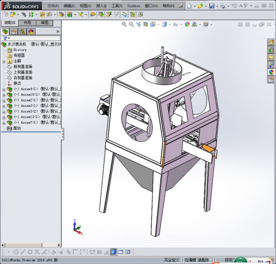The image size is (276, 264).
Task: Click the Undo arrow icon
Action: (x=234, y=6)
